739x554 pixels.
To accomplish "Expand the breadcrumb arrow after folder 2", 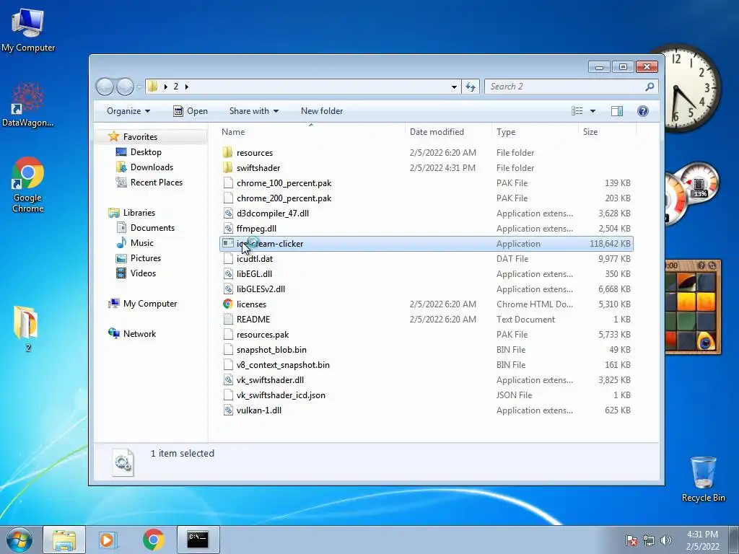I will click(x=187, y=87).
